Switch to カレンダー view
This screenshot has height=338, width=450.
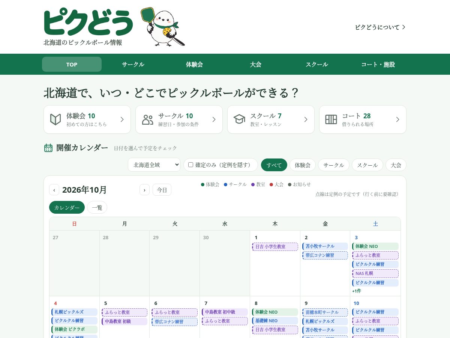67,207
